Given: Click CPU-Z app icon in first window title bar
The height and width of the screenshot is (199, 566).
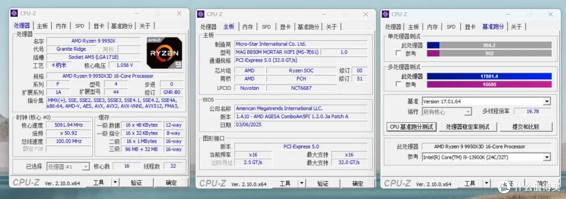Looking at the screenshot, I should point(14,13).
